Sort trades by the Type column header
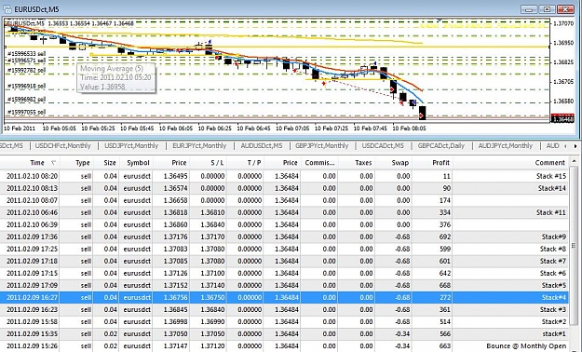This screenshot has height=352, width=582. 77,163
